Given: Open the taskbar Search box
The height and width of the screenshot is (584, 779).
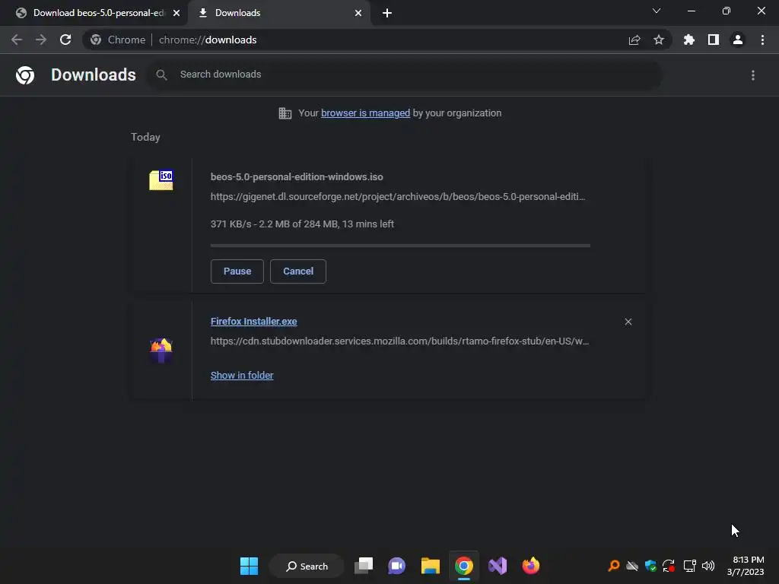Looking at the screenshot, I should coord(307,566).
